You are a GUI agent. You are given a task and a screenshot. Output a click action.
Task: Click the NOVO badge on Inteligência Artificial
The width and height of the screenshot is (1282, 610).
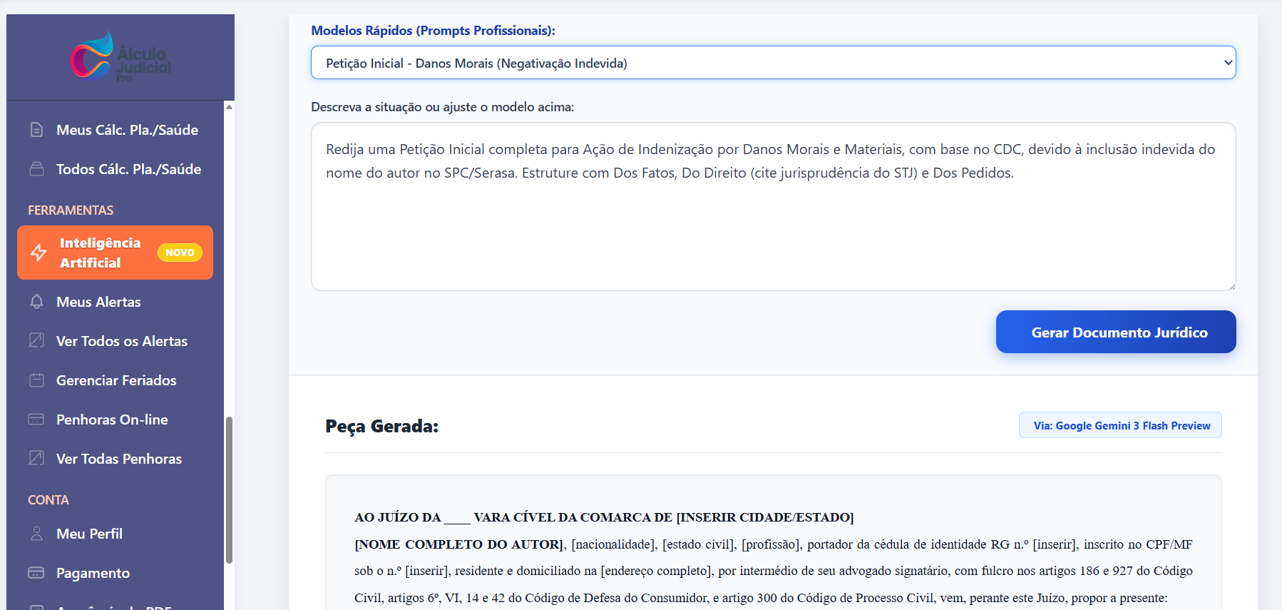[x=180, y=253]
